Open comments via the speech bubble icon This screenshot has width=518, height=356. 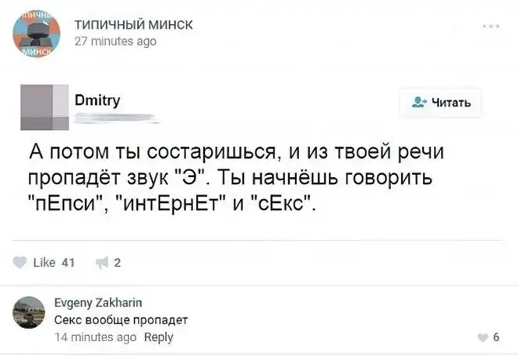100,262
